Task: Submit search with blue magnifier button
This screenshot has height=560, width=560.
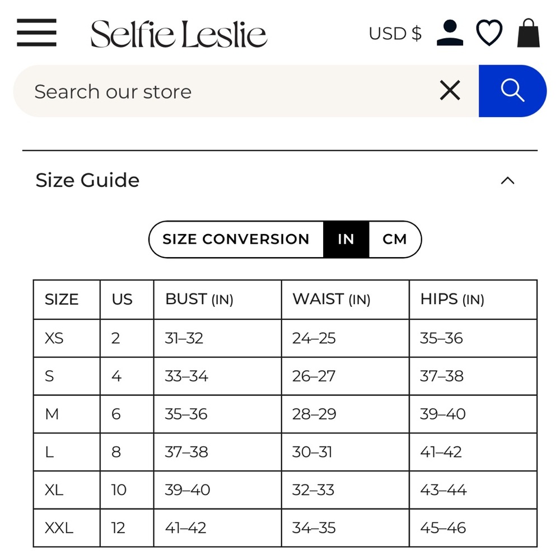Action: 512,91
